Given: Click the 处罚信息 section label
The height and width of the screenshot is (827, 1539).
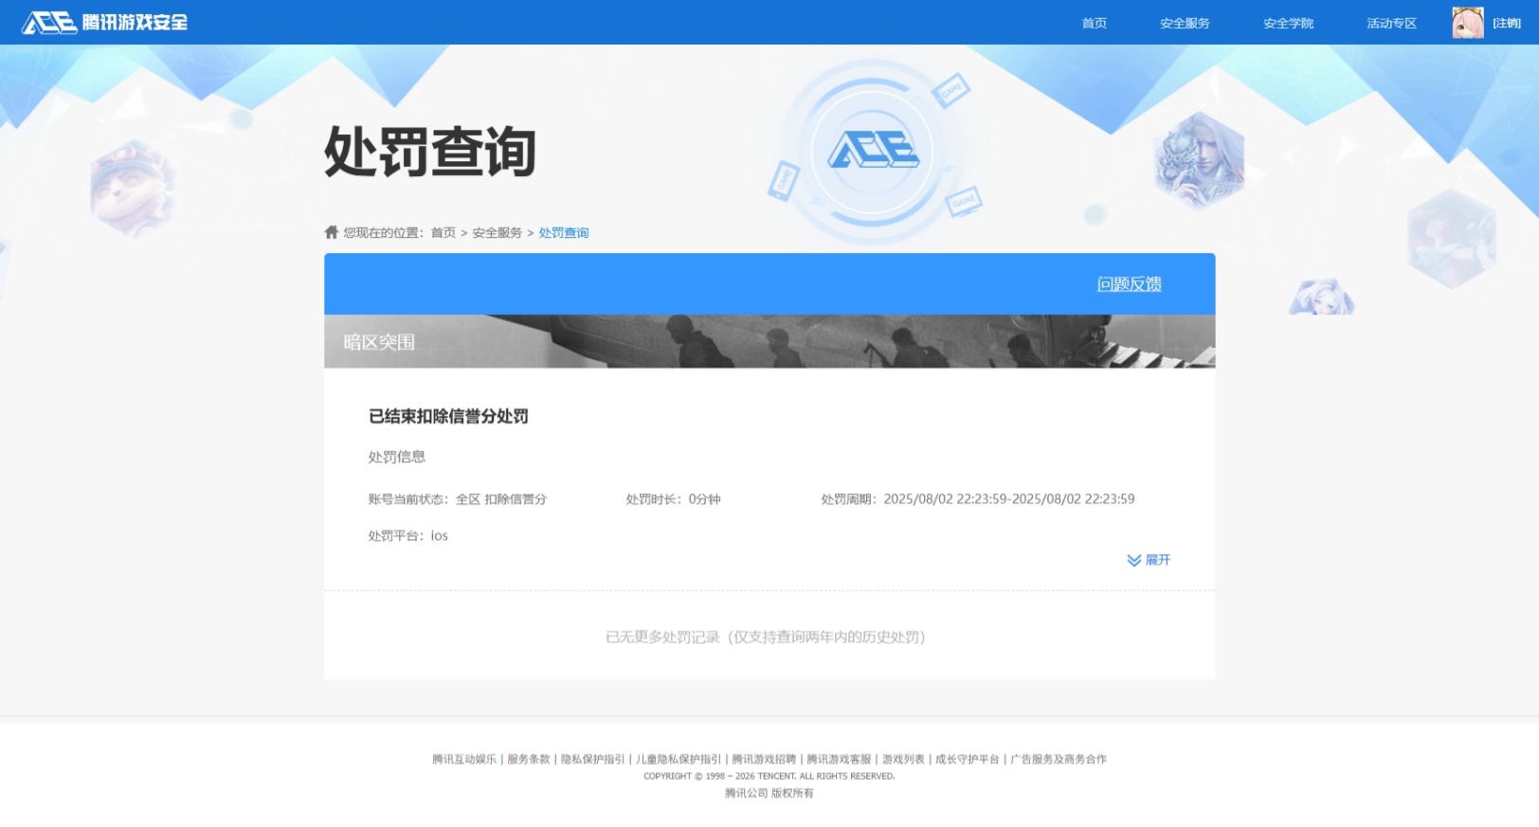Looking at the screenshot, I should pos(397,457).
